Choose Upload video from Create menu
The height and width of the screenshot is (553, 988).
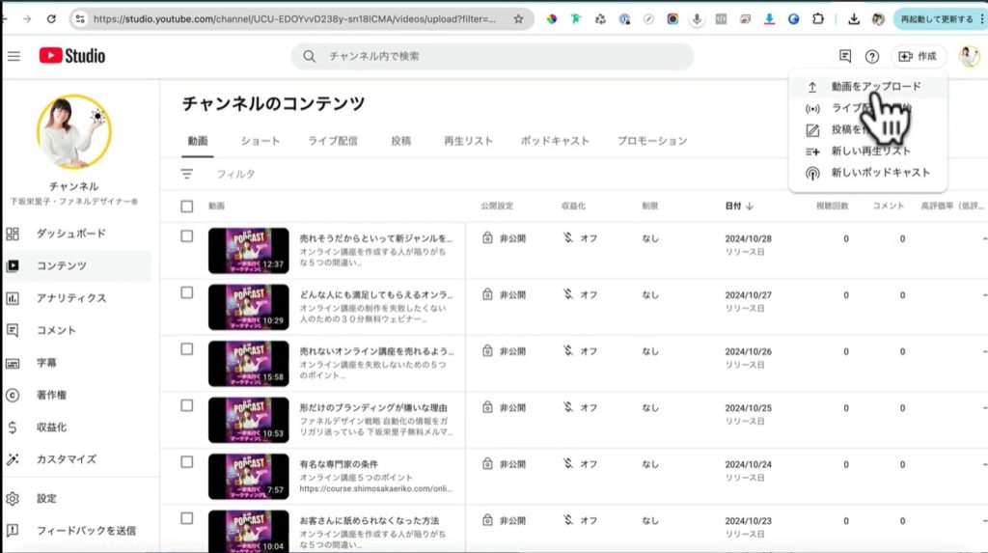click(875, 86)
